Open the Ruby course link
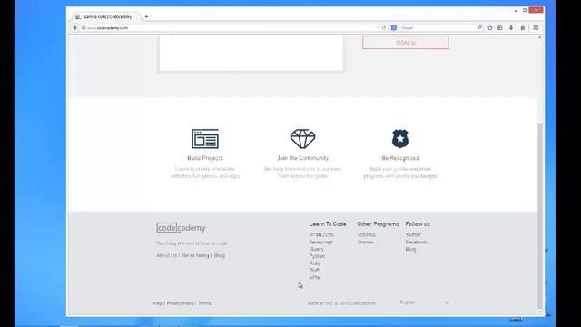The height and width of the screenshot is (327, 581). tap(315, 263)
